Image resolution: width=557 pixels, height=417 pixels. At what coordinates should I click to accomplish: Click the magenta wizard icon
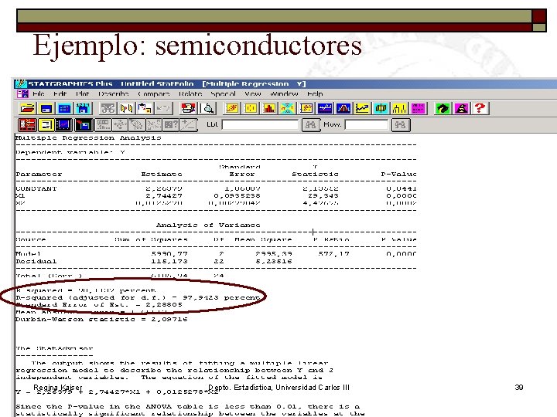461,108
